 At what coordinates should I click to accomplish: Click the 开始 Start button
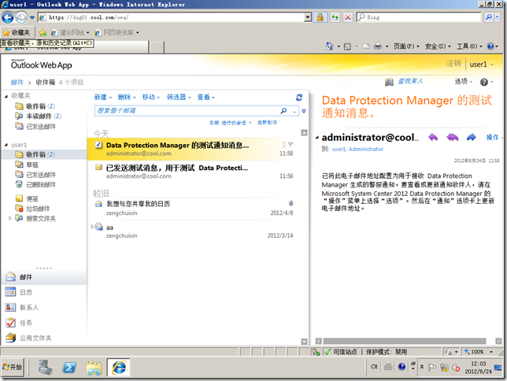point(13,367)
